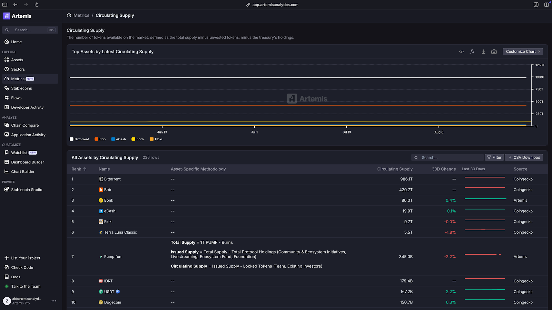Toggle the eCash series in chart legend
The image size is (552, 310).
click(119, 139)
